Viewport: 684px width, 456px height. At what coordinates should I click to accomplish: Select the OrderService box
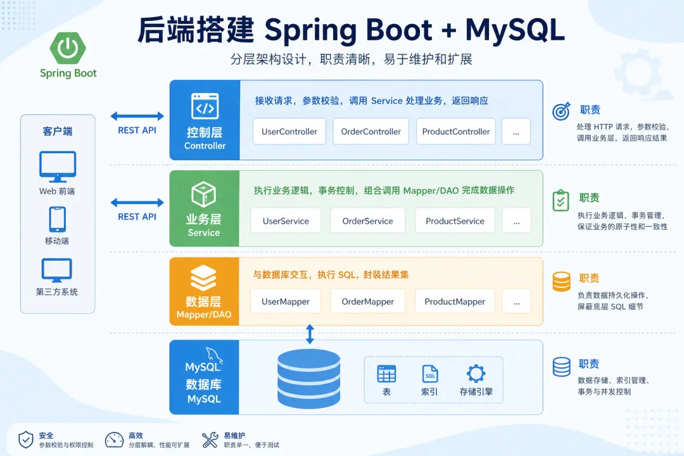point(368,221)
